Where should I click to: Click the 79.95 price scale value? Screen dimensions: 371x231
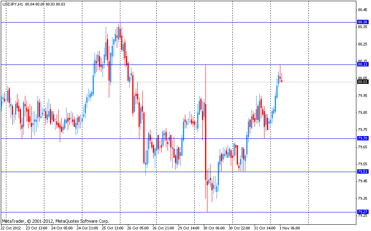tap(362, 95)
